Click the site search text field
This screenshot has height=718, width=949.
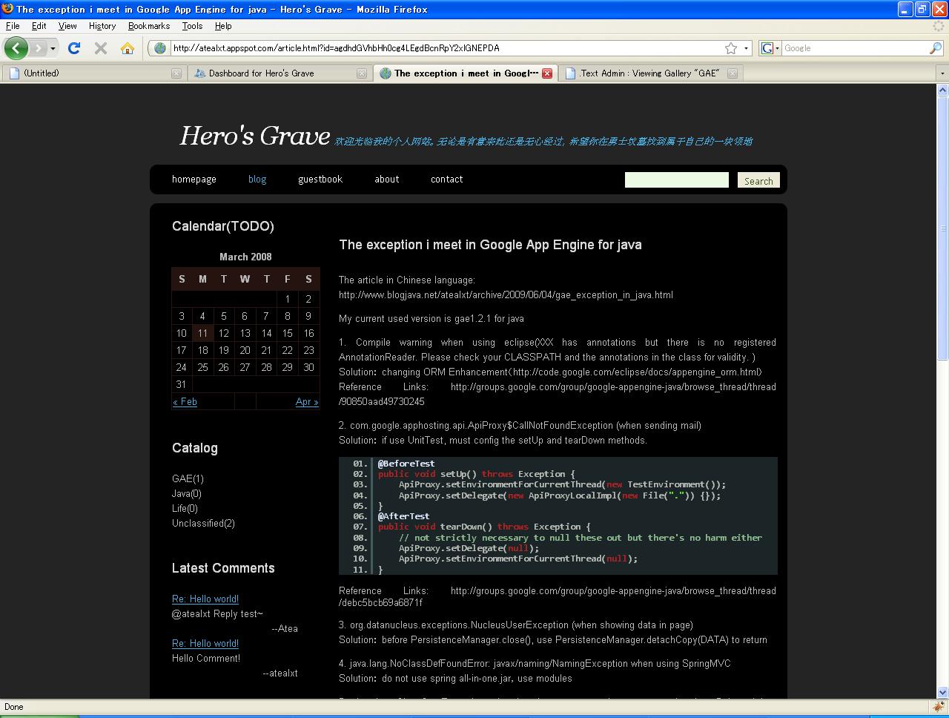coord(677,180)
